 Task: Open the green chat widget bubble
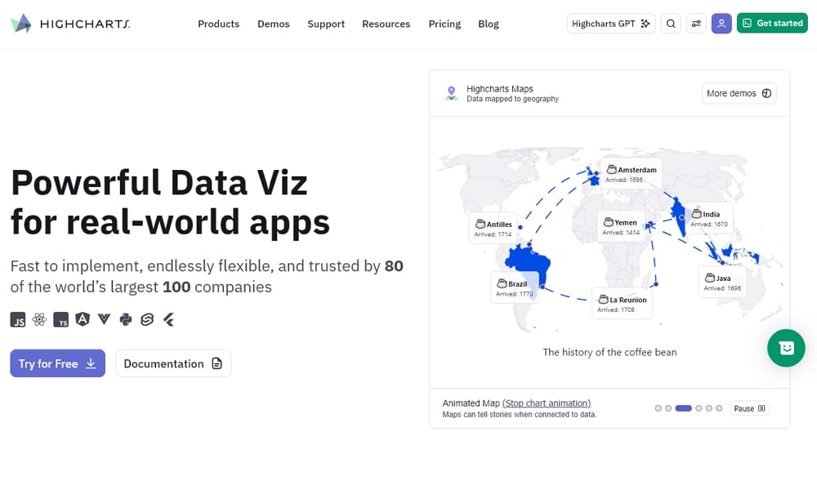click(786, 348)
